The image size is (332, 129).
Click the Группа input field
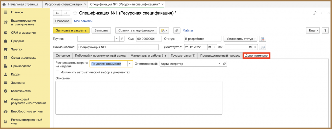click(96, 39)
